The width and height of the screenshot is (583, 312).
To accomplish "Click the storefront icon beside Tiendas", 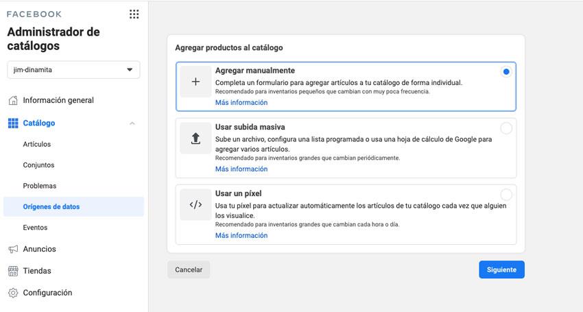I will tap(13, 271).
